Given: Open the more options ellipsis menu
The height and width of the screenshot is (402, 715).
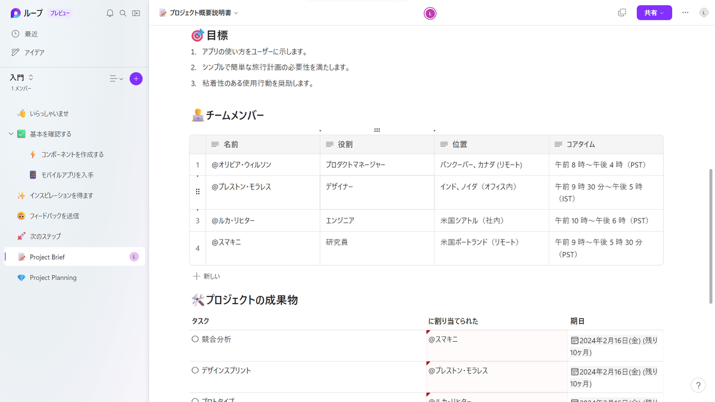Looking at the screenshot, I should pos(685,13).
